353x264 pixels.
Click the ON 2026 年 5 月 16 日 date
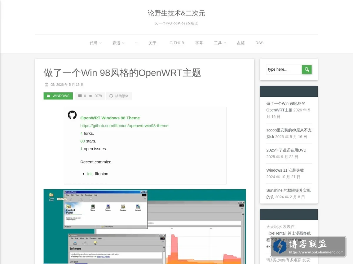67,84
